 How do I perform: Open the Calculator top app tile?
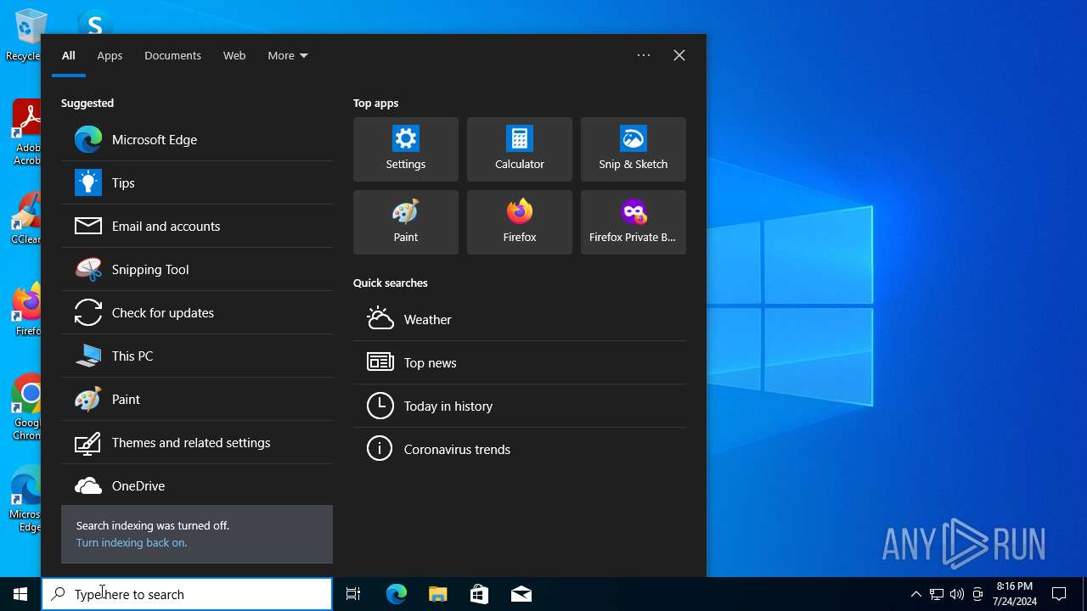tap(520, 149)
